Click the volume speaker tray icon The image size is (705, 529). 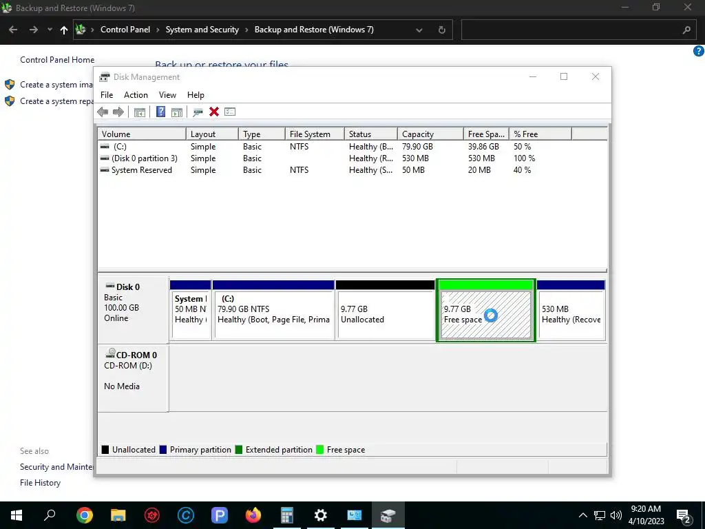[x=615, y=515]
